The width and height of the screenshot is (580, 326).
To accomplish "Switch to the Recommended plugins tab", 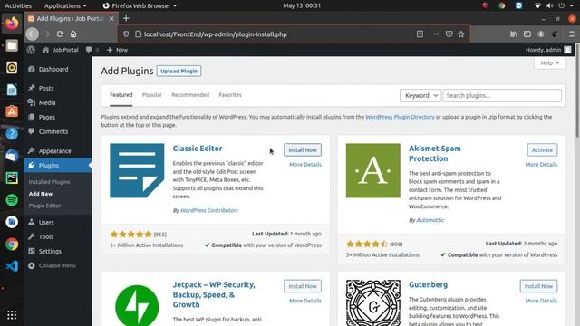I will [190, 95].
